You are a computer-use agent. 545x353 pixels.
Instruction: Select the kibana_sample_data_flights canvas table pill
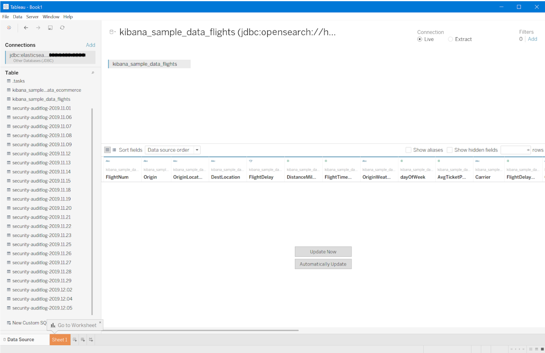pyautogui.click(x=149, y=64)
